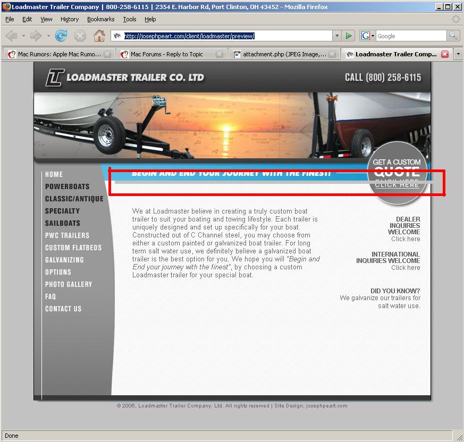The height and width of the screenshot is (442, 464).
Task: Open the FAQ navigation link
Action: point(50,296)
